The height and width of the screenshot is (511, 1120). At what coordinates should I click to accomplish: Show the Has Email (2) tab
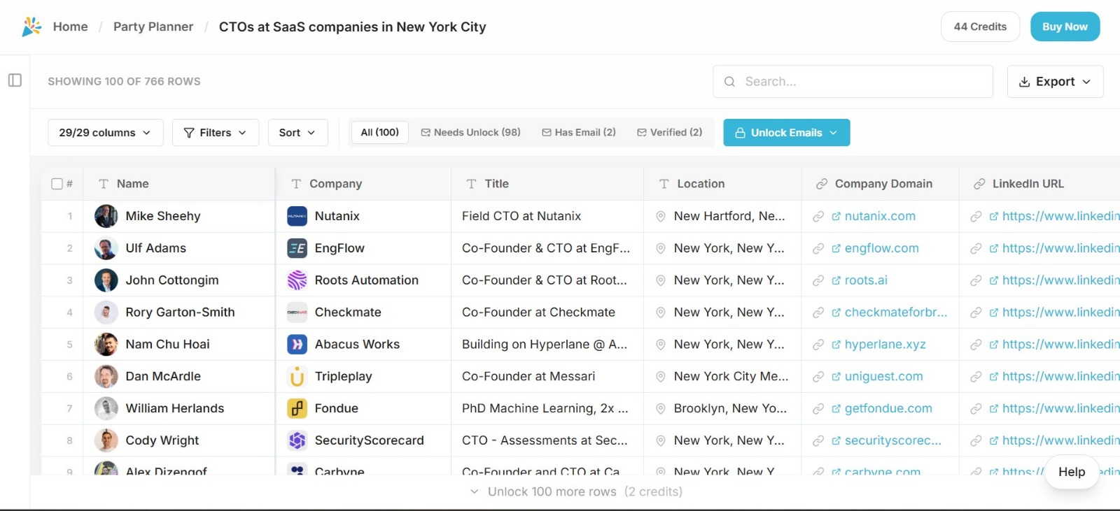coord(579,133)
